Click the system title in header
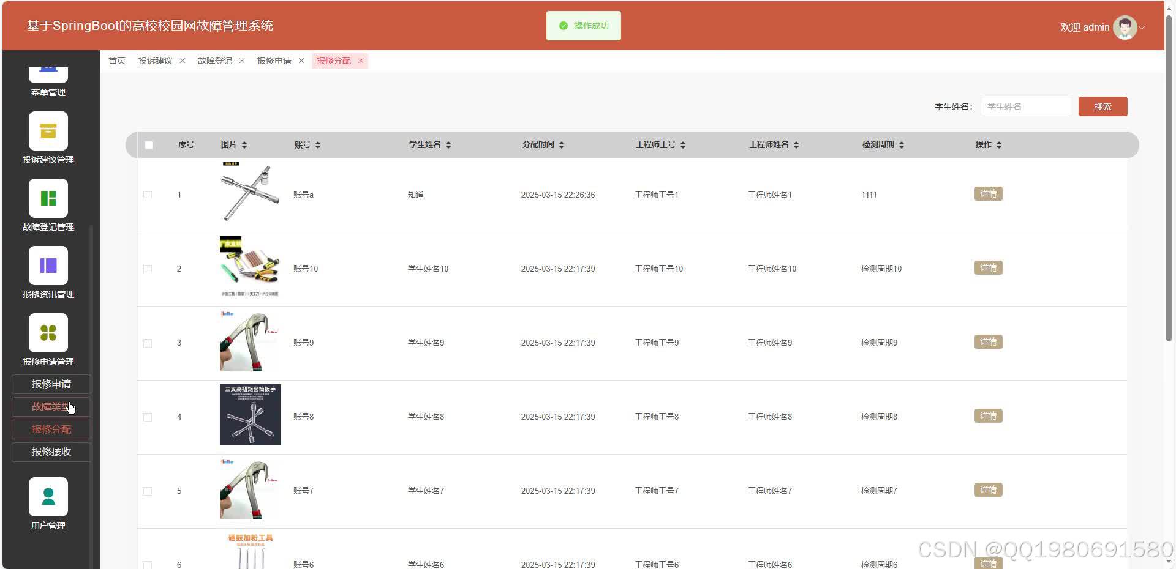The image size is (1176, 569). click(x=150, y=26)
